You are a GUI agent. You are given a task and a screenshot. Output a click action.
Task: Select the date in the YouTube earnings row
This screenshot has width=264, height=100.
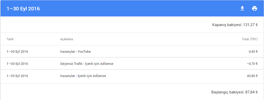tap(17, 51)
